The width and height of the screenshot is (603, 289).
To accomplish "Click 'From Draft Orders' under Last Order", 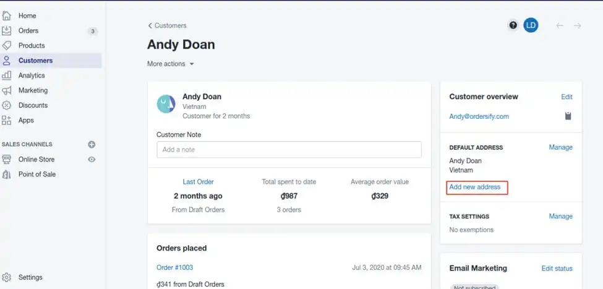I will [198, 210].
